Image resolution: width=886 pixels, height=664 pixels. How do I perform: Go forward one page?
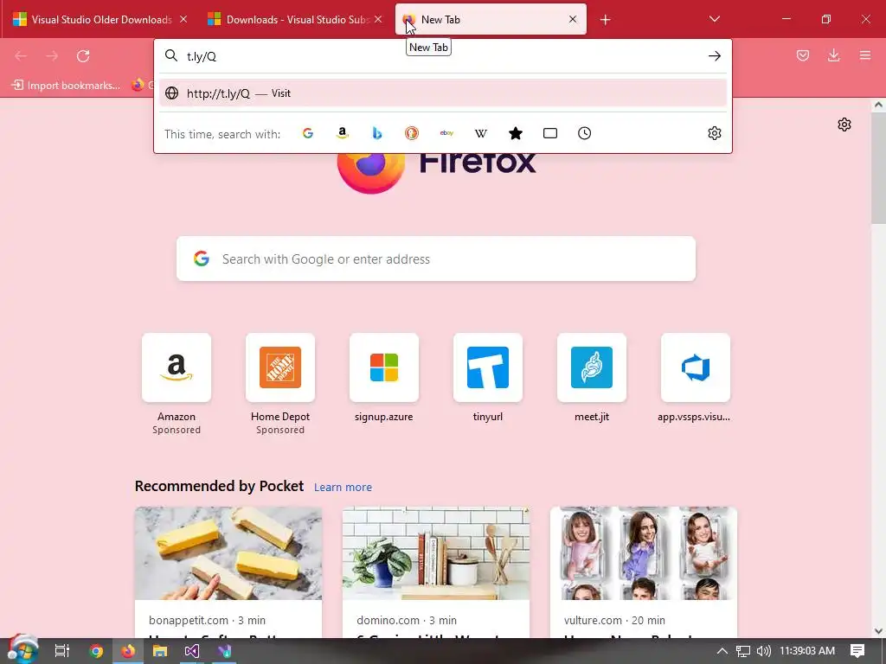click(52, 56)
